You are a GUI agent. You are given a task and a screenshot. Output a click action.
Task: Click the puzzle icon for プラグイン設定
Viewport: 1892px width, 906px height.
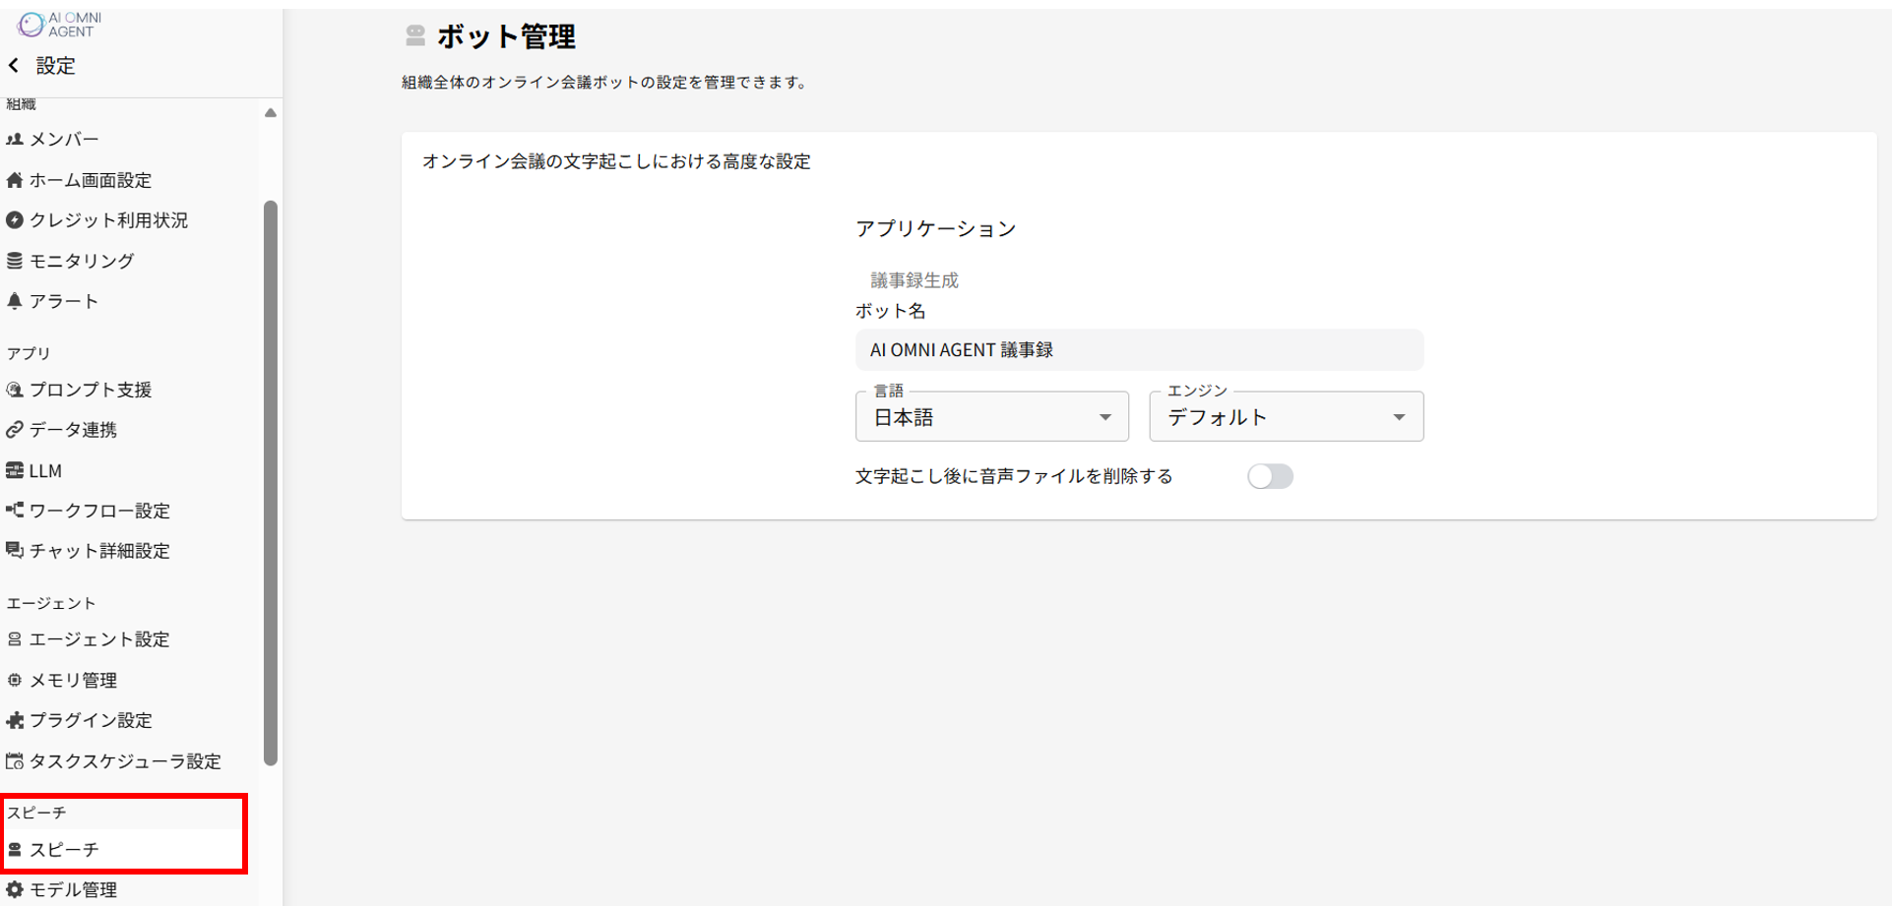(x=15, y=721)
